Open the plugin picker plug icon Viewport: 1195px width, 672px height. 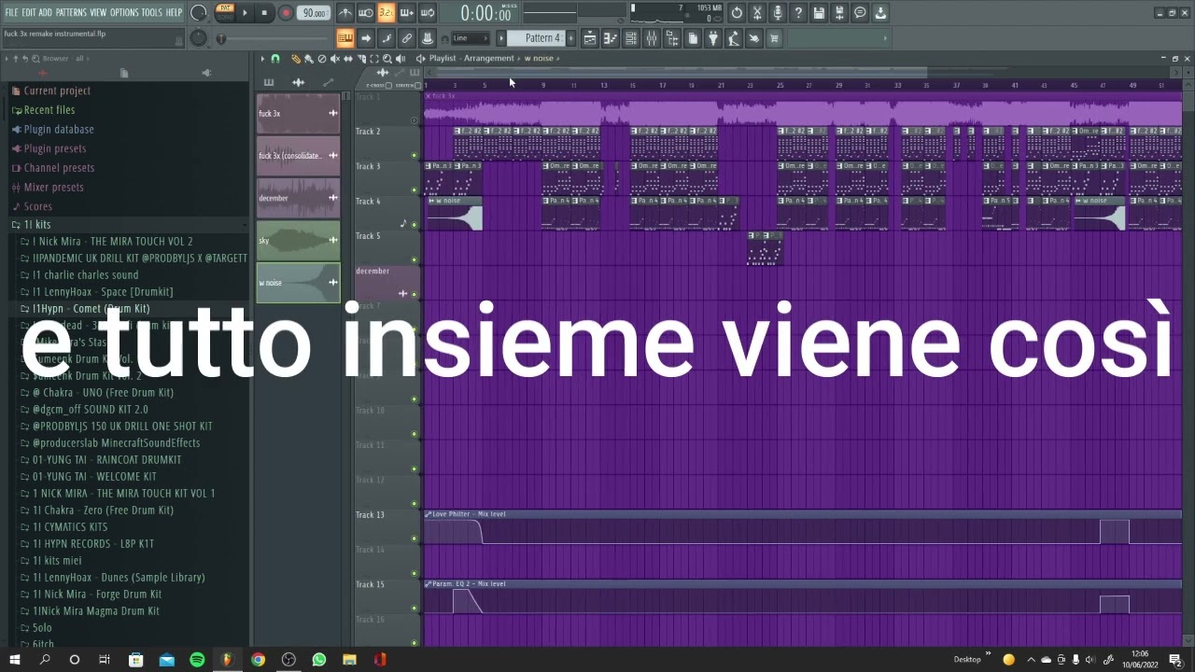coord(713,38)
